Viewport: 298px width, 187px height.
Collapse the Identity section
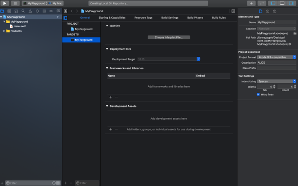[107, 26]
